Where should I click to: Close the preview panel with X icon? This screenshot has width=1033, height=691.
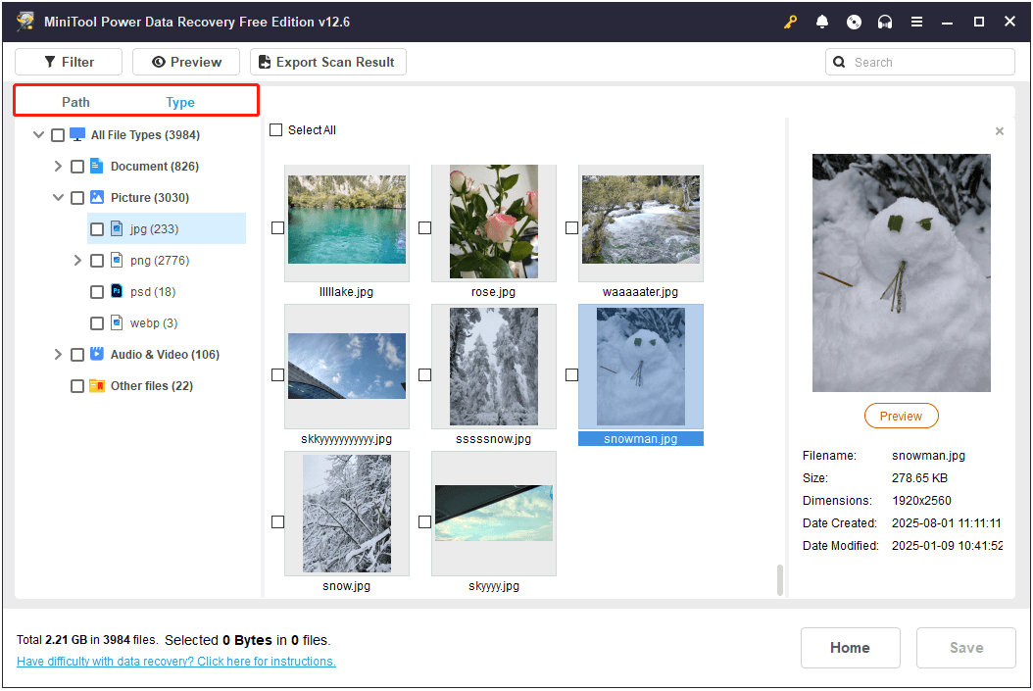coord(999,131)
